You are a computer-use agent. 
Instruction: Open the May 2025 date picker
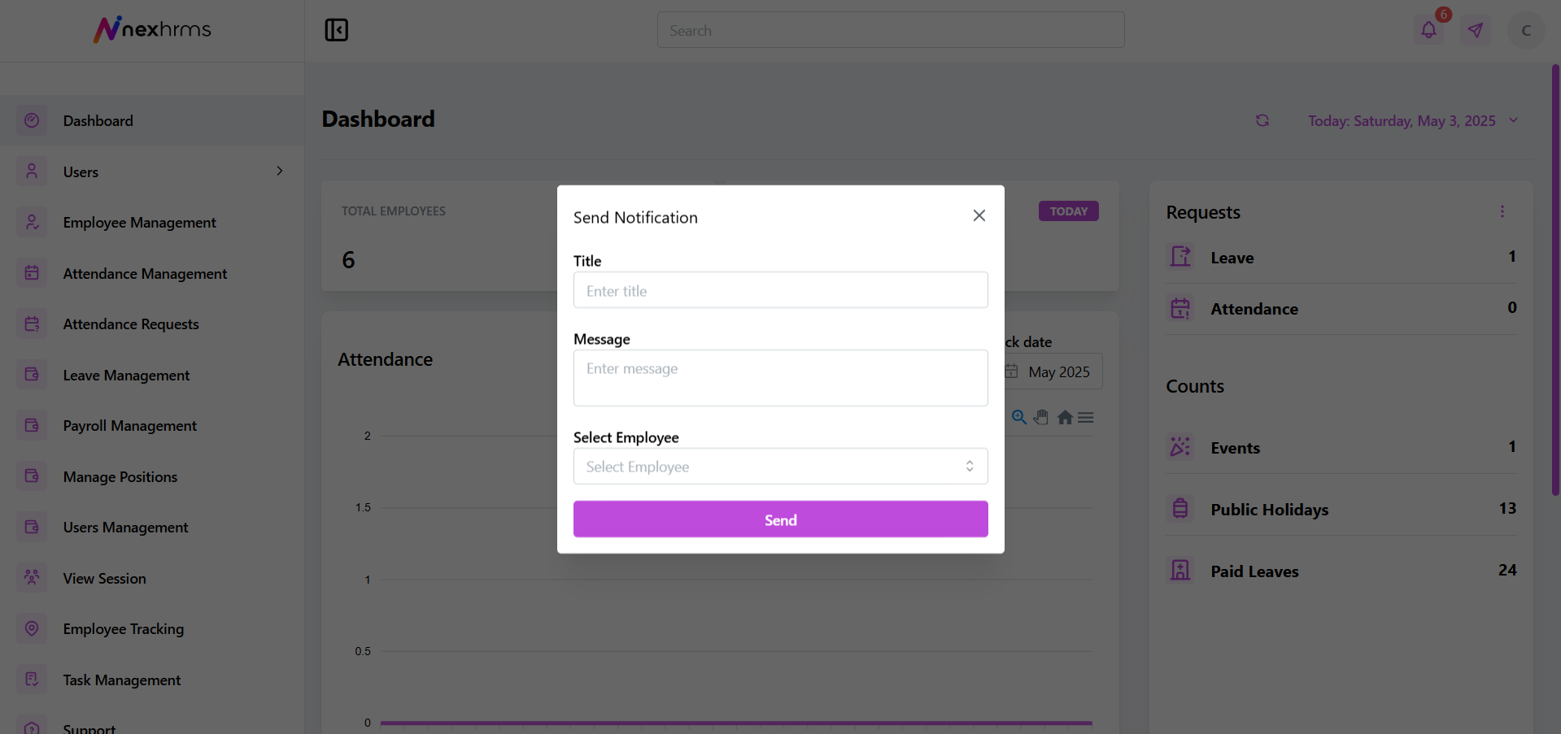point(1051,371)
